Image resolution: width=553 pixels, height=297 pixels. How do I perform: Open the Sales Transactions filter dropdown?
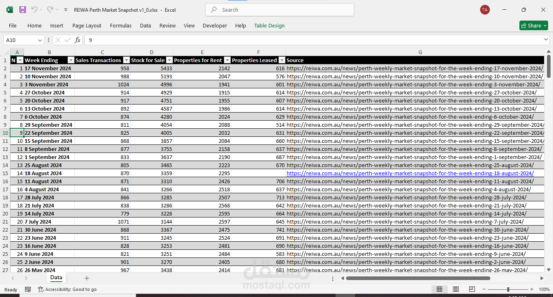point(126,60)
